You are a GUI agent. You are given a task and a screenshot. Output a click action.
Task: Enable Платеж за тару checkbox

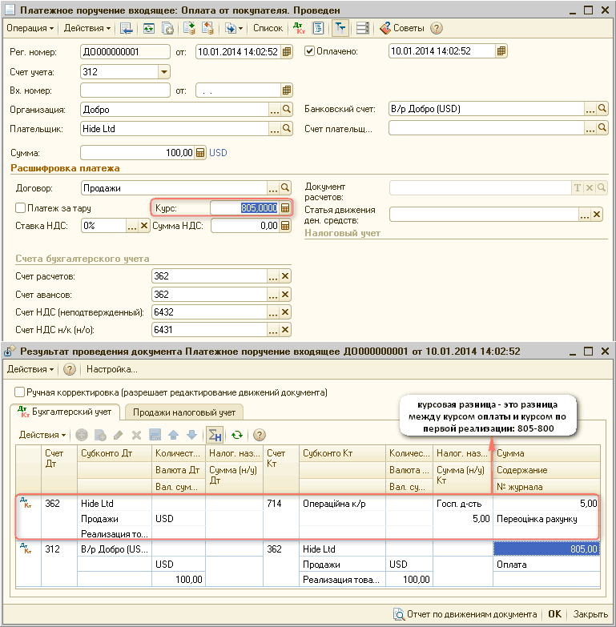[21, 208]
